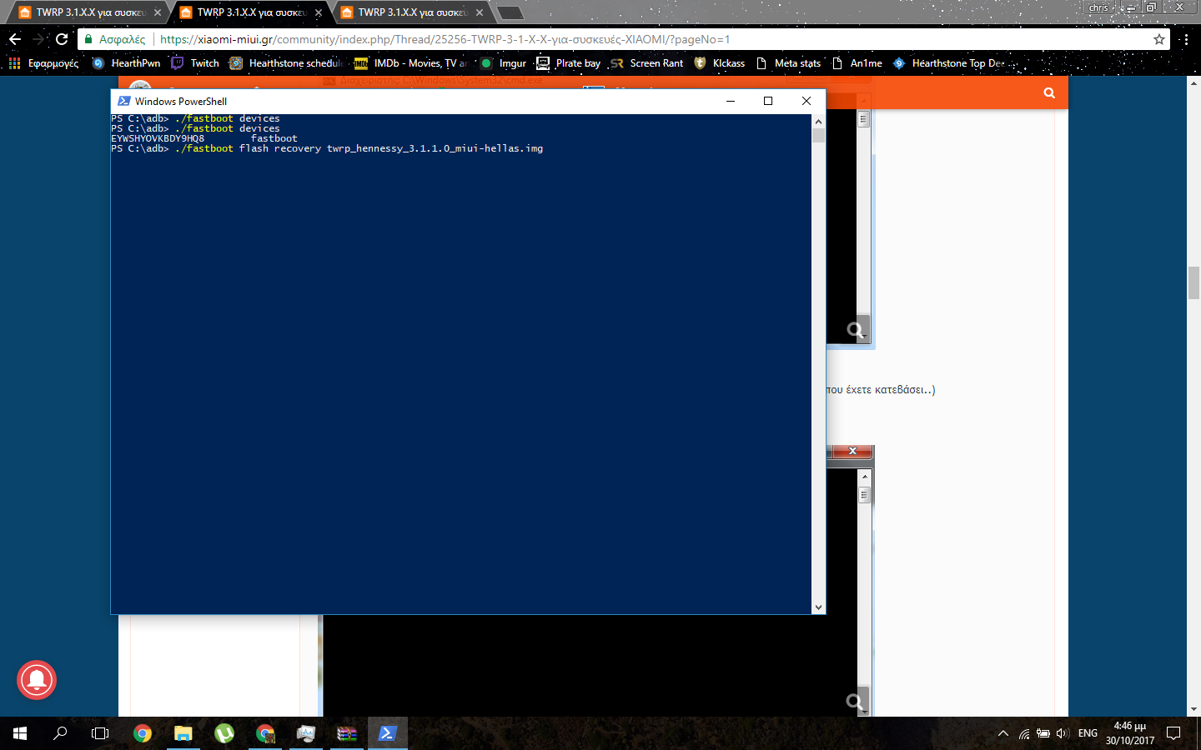Click the web page scrollbar up arrow

point(1193,83)
